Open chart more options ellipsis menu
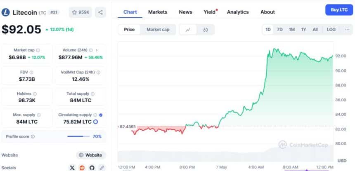The image size is (355, 171). (x=347, y=30)
